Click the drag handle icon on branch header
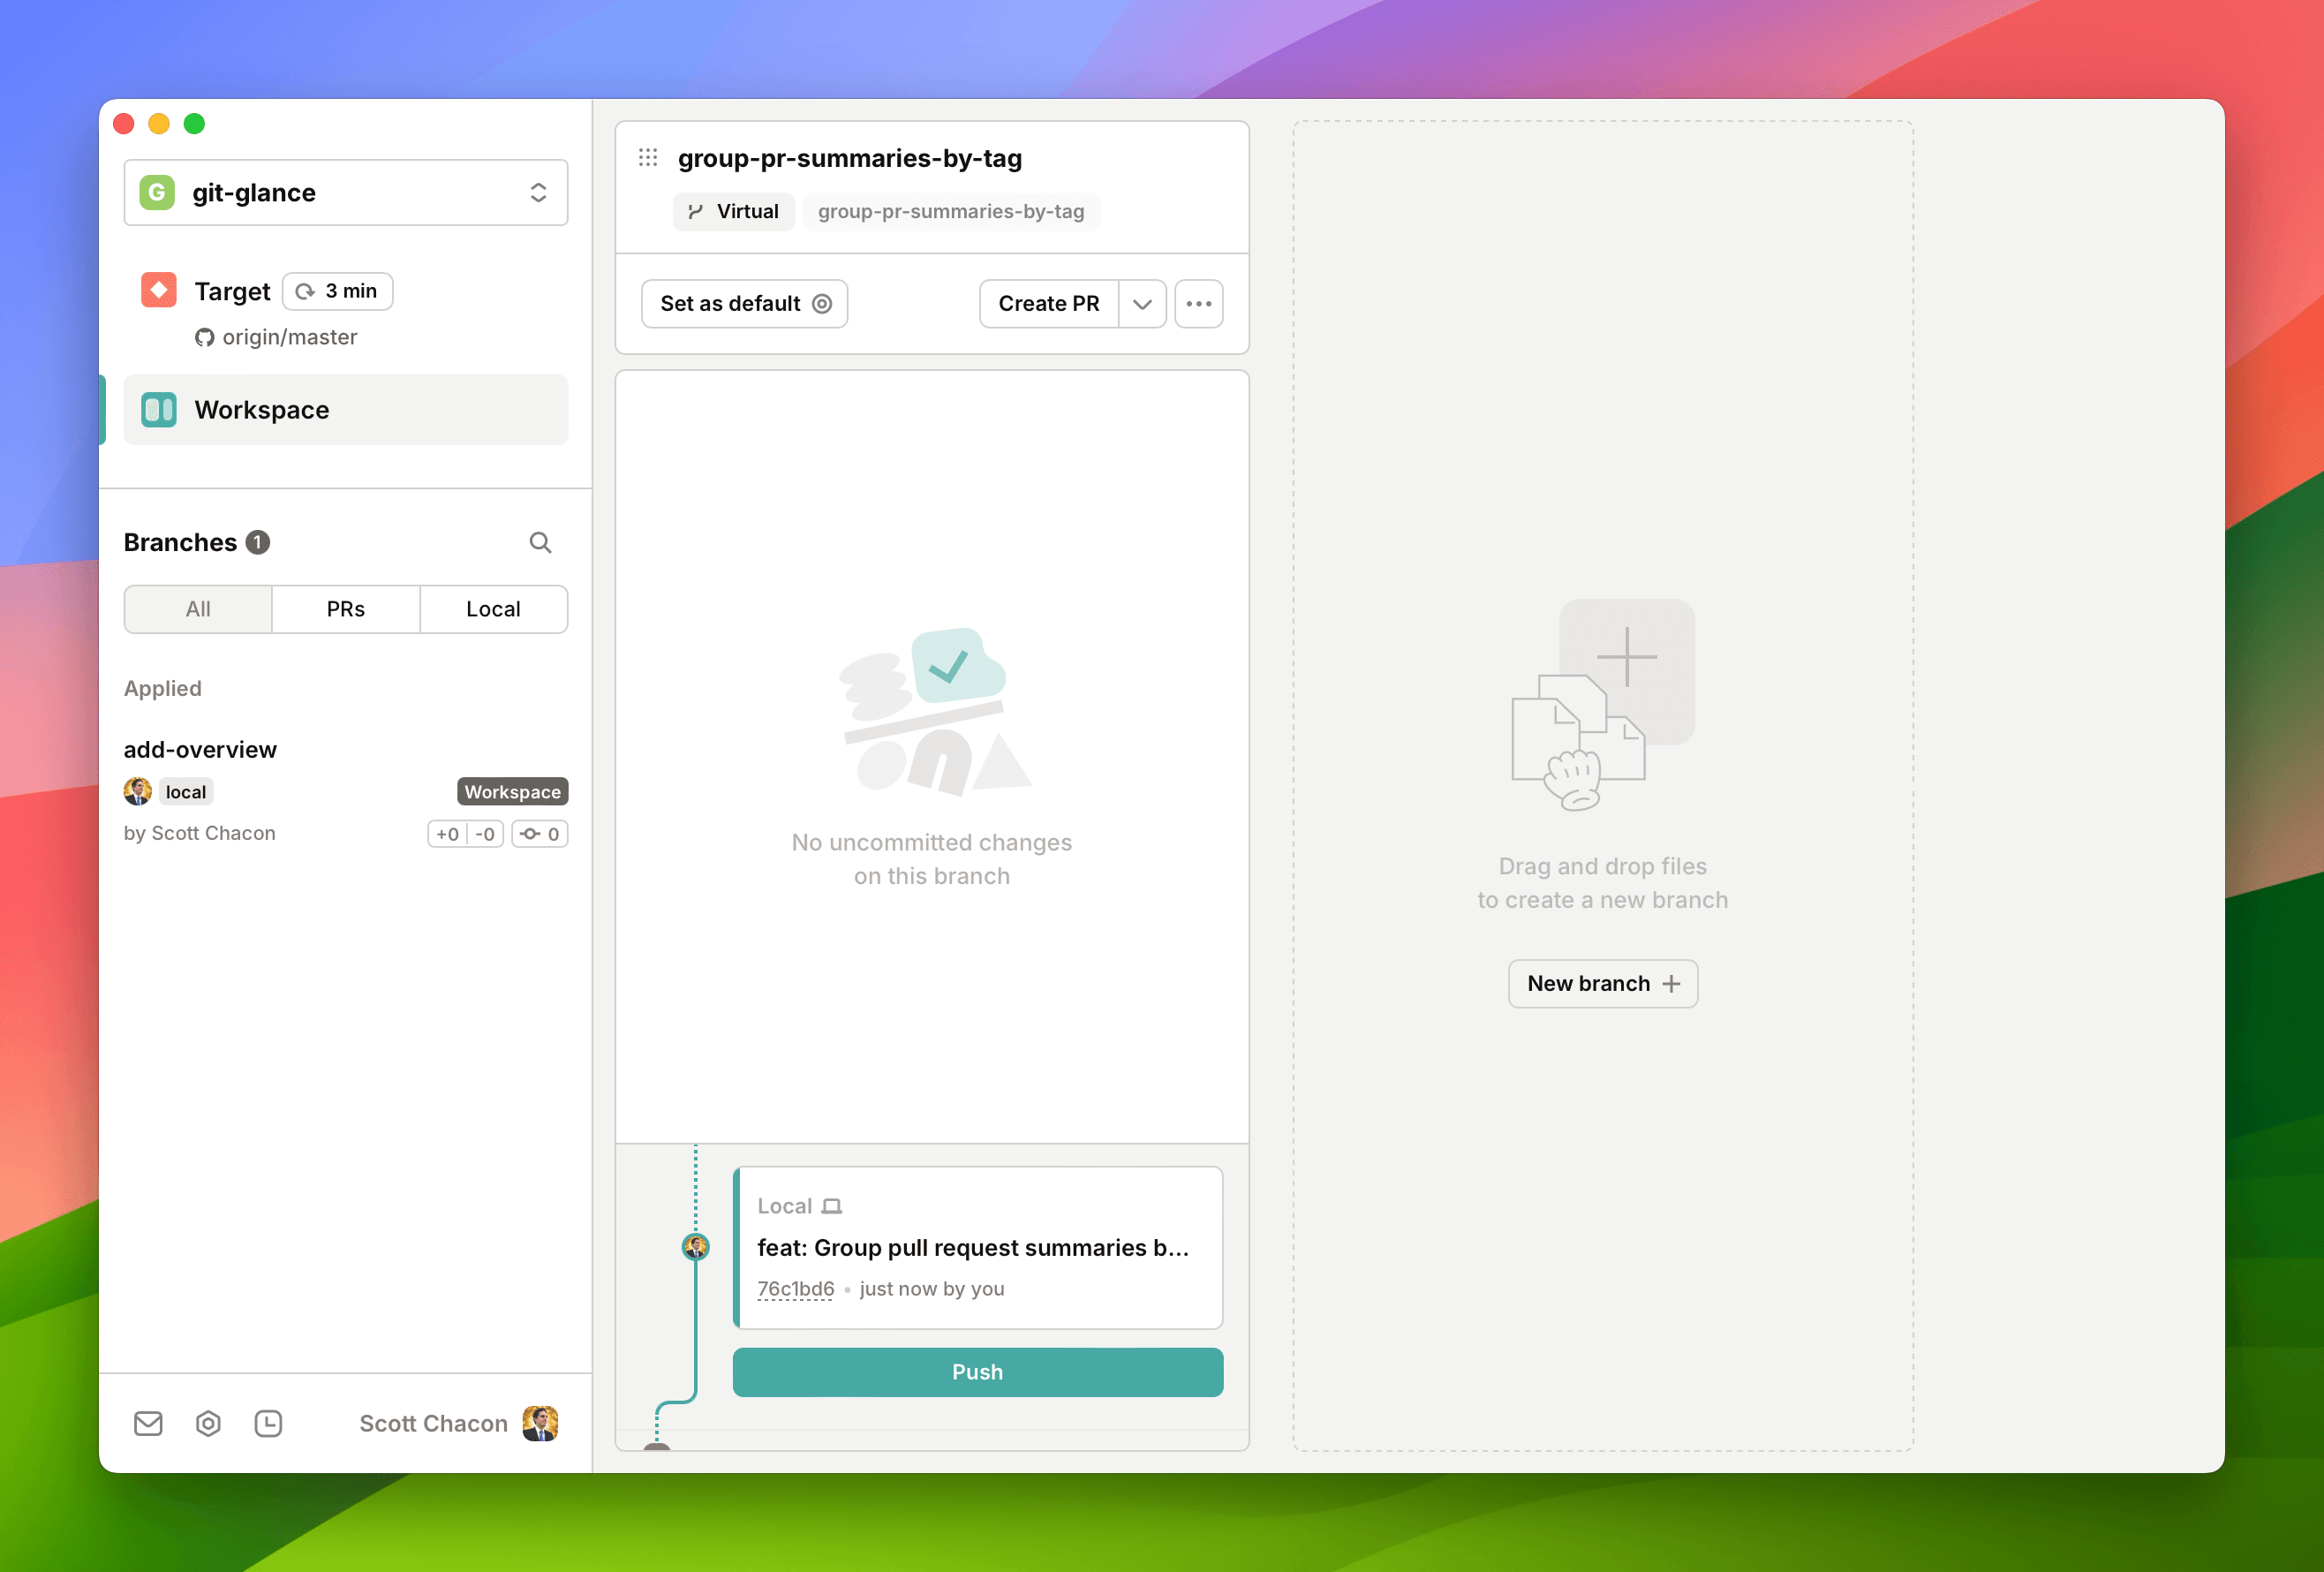This screenshot has height=1572, width=2324. [x=649, y=158]
